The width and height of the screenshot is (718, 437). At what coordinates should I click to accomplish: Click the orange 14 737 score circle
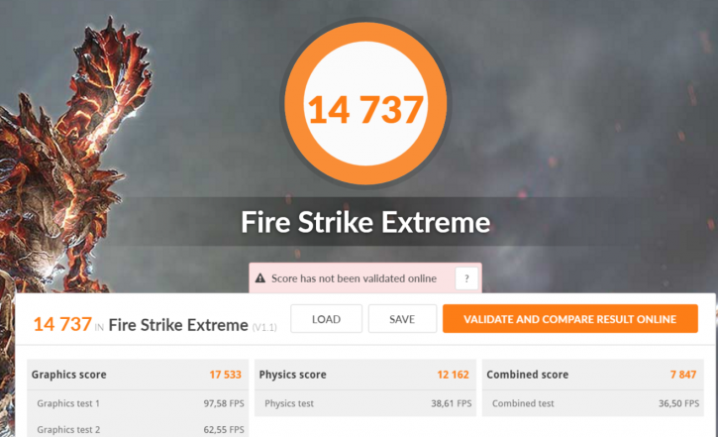pos(365,103)
